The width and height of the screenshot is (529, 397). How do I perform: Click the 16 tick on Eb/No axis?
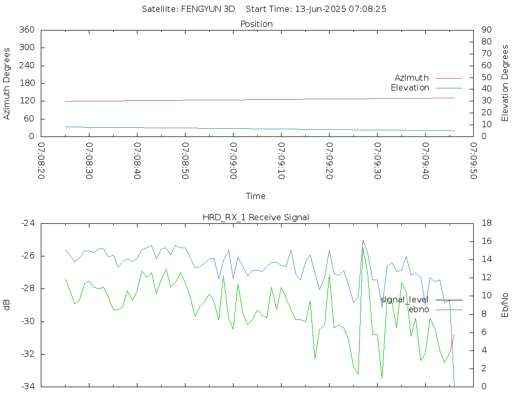point(487,241)
